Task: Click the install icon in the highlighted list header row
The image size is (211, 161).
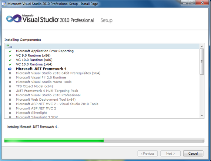Action: click(9, 46)
